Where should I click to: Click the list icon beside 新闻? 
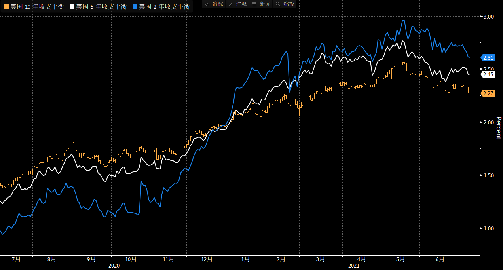[x=254, y=4]
